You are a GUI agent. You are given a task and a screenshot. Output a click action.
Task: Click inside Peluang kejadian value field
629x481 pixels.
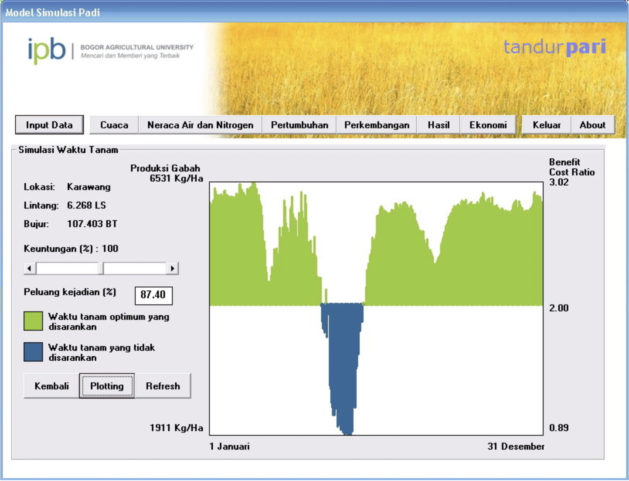pyautogui.click(x=153, y=295)
